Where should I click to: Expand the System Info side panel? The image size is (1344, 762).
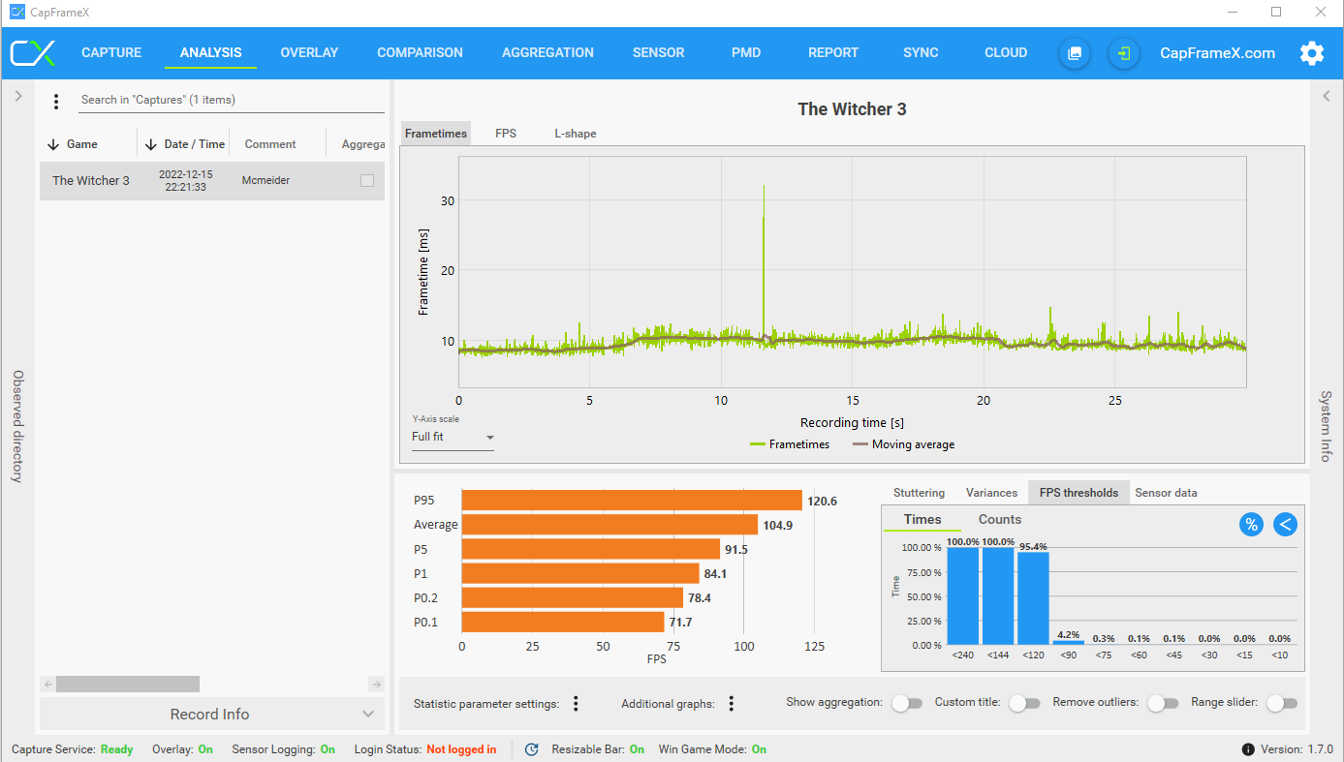[x=1327, y=97]
